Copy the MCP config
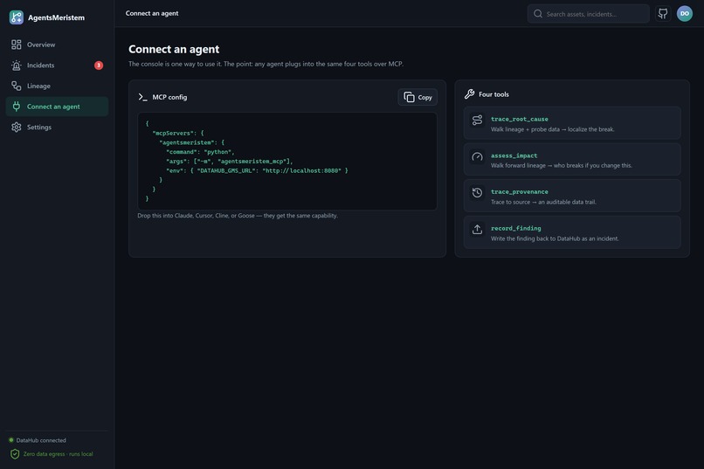Screen dimensions: 704x469 [418, 97]
